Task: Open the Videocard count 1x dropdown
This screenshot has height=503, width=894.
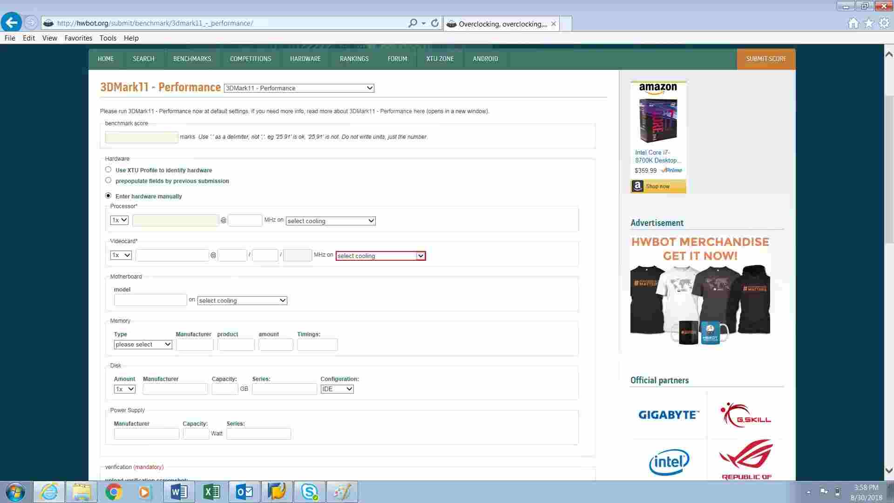Action: pyautogui.click(x=121, y=255)
